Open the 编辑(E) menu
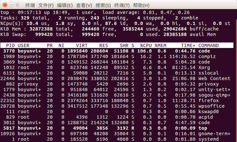This screenshot has height=142, width=237. tap(65, 5)
